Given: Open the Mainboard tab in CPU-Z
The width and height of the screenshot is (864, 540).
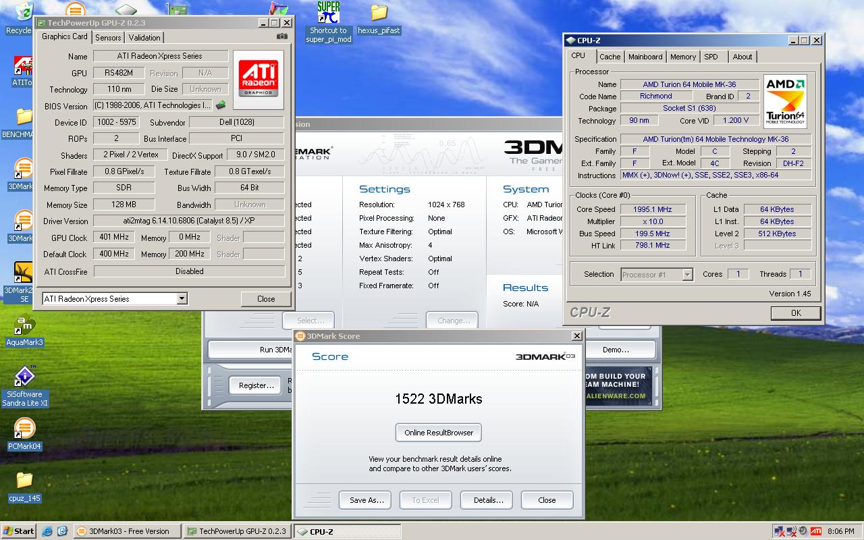Looking at the screenshot, I should tap(645, 57).
